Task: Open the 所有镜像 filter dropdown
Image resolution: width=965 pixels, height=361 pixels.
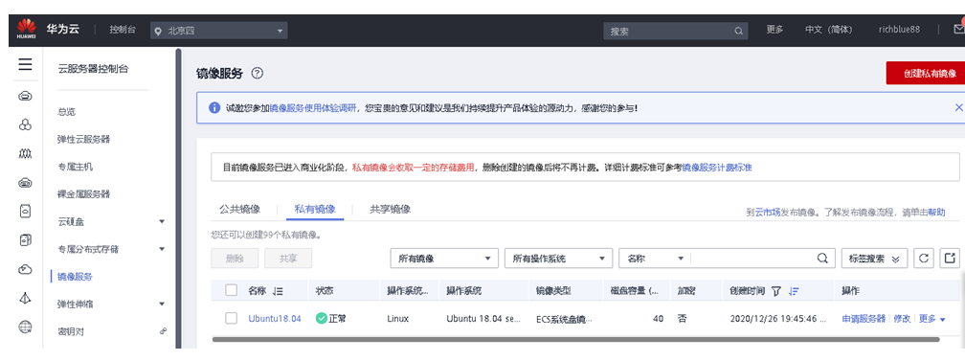Action: point(444,259)
